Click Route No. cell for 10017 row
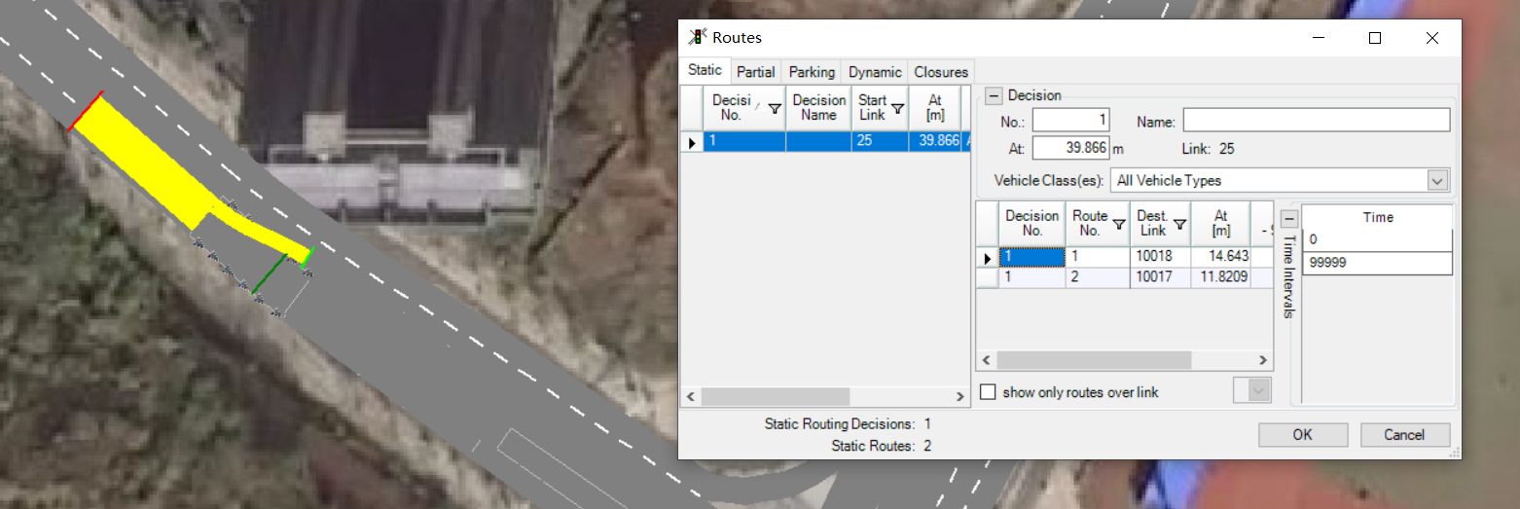Screen dimensions: 1520x509 click(1099, 277)
